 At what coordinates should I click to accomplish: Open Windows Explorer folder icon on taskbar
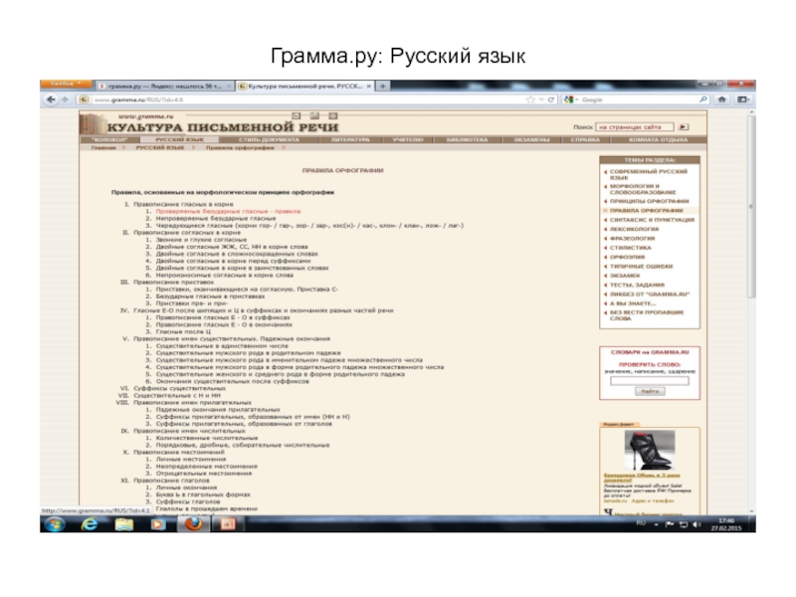pos(123,524)
